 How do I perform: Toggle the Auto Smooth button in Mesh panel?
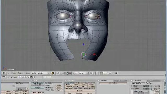[38, 83]
